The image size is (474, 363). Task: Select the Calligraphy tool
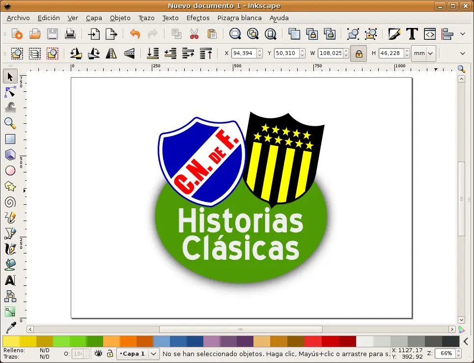pyautogui.click(x=10, y=249)
